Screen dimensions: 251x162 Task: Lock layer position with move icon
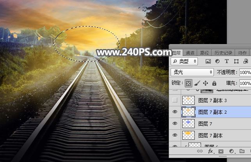click(206, 83)
